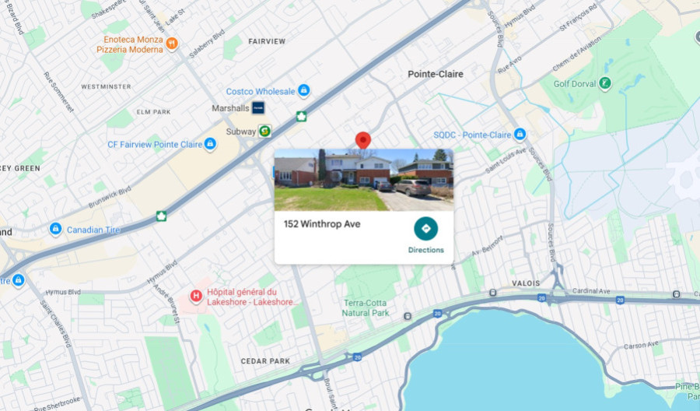Image resolution: width=700 pixels, height=411 pixels.
Task: Click the Subway restaurant marker icon
Action: coord(264,132)
